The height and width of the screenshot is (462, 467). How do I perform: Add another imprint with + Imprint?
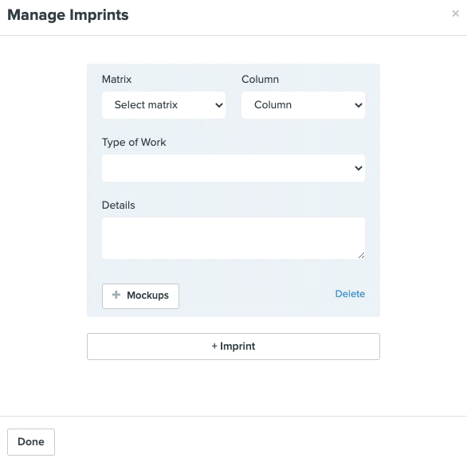point(233,346)
